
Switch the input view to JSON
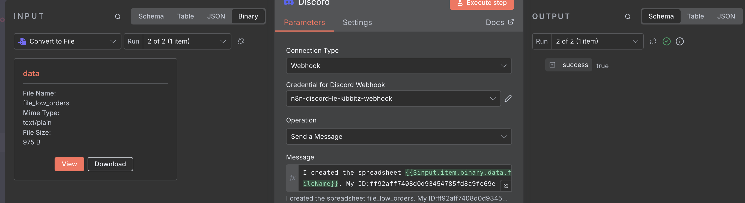(216, 16)
